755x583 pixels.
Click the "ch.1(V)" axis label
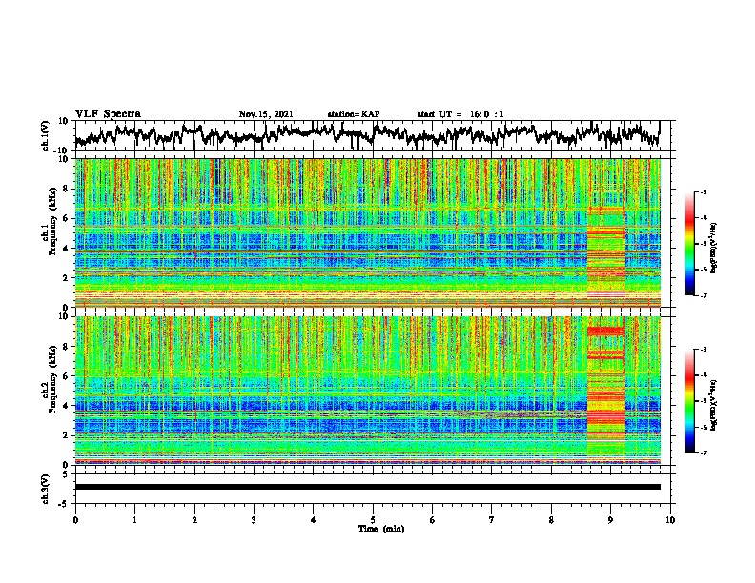[46, 135]
